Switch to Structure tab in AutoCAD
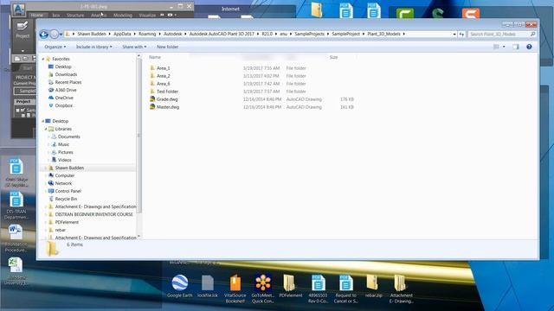 coord(75,16)
